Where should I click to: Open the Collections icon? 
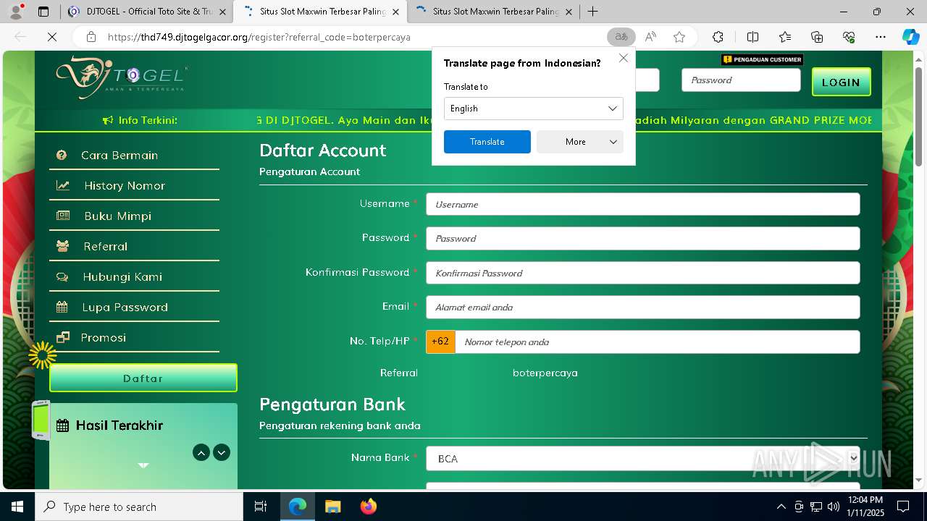point(817,37)
